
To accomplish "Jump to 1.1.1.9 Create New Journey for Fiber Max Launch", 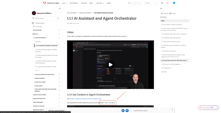I will 174,60.
